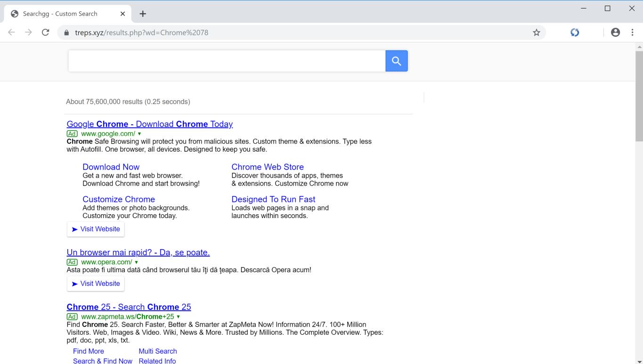Screen dimensions: 643x364
Task: Click the vertical page scrollbar thumb
Action: 639,97
